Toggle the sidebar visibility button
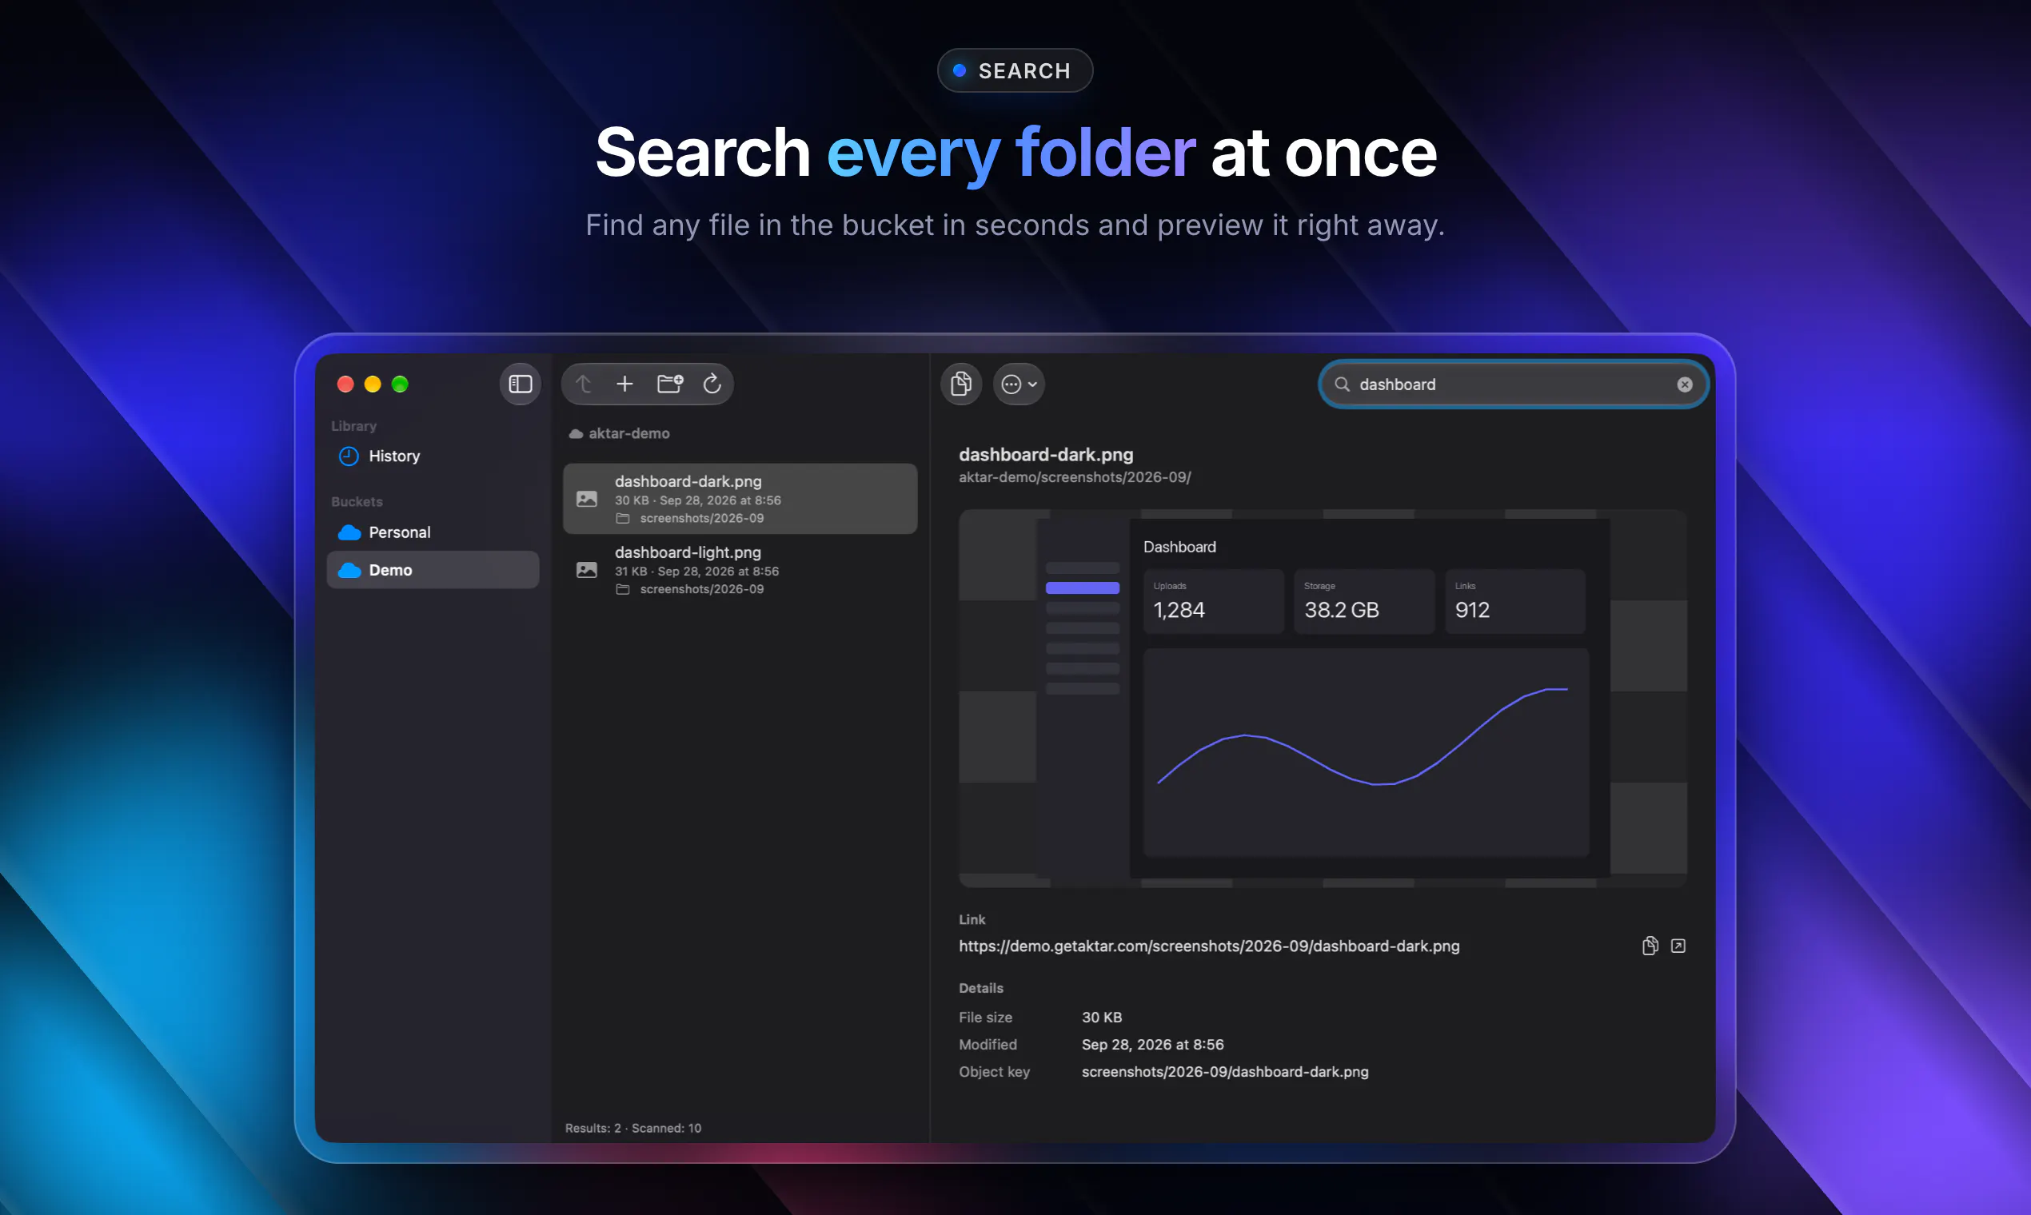The width and height of the screenshot is (2031, 1215). 520,384
